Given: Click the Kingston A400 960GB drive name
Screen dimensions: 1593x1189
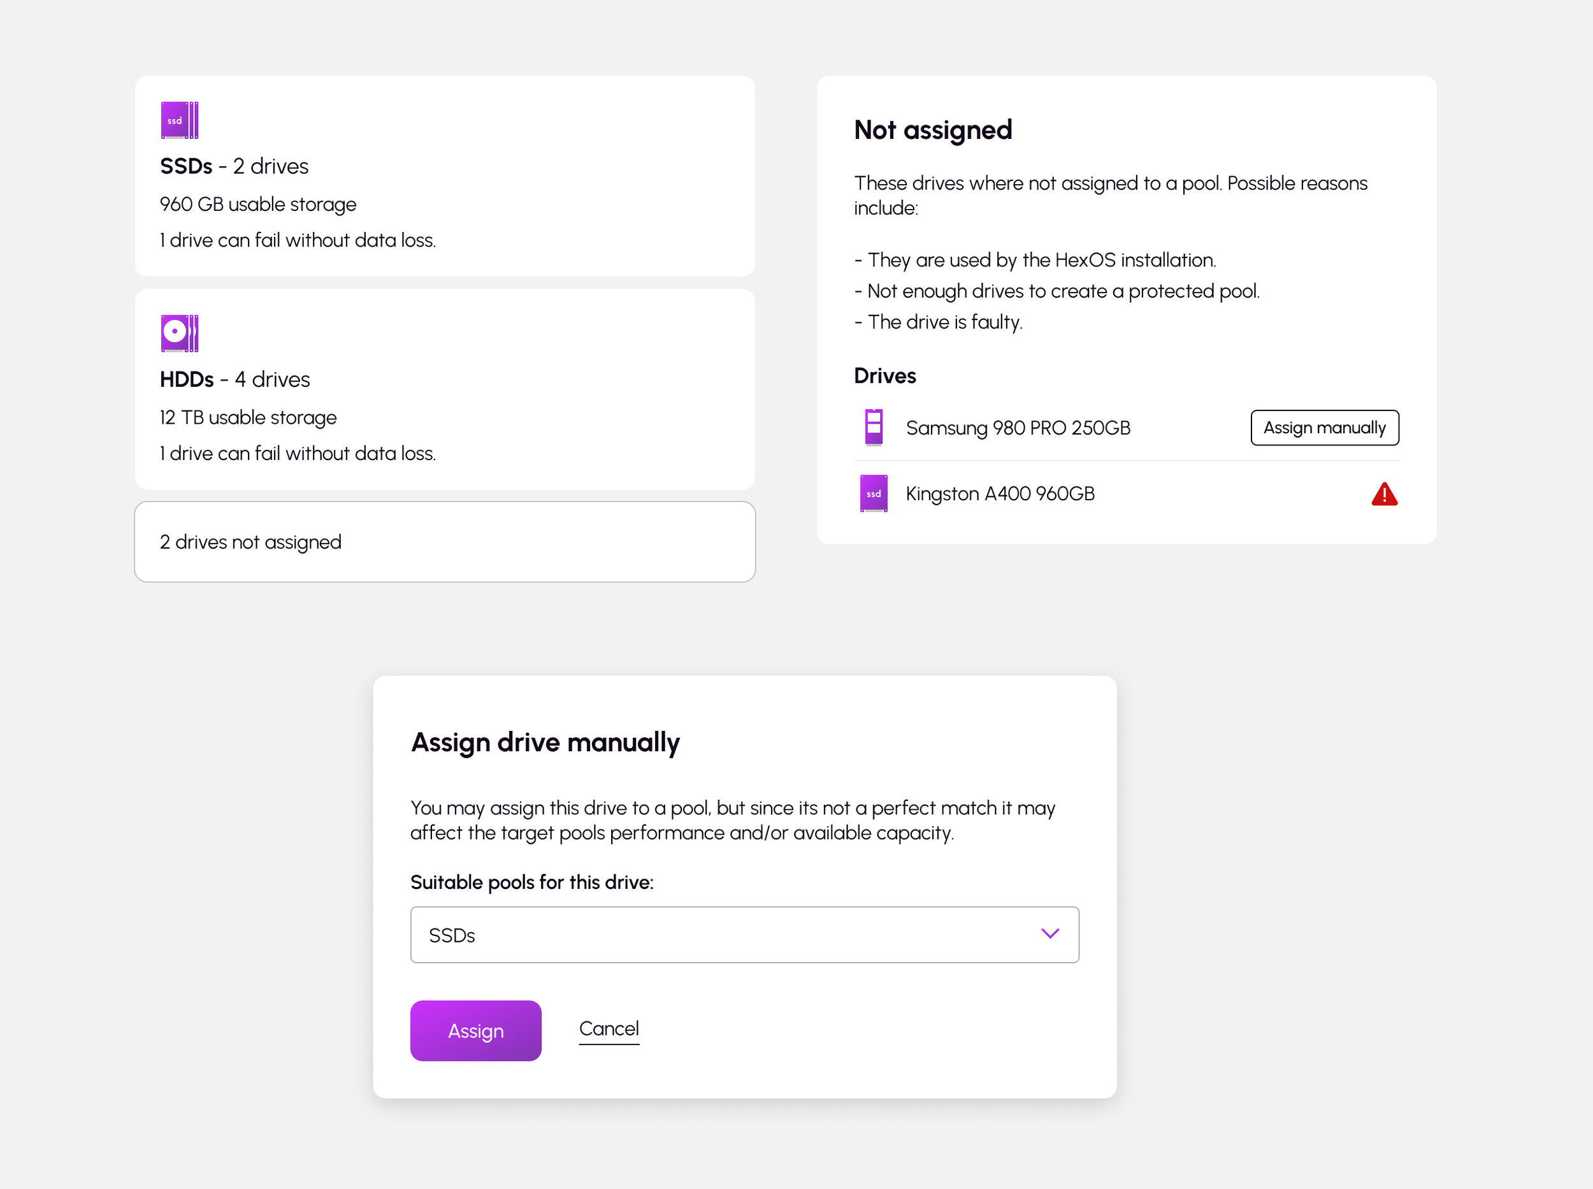Looking at the screenshot, I should 999,494.
